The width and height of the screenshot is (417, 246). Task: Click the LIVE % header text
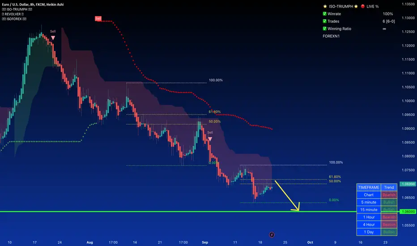point(372,6)
